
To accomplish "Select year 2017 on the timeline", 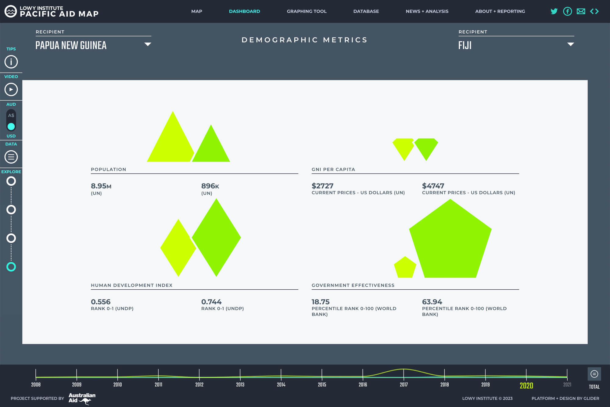I will [x=404, y=384].
